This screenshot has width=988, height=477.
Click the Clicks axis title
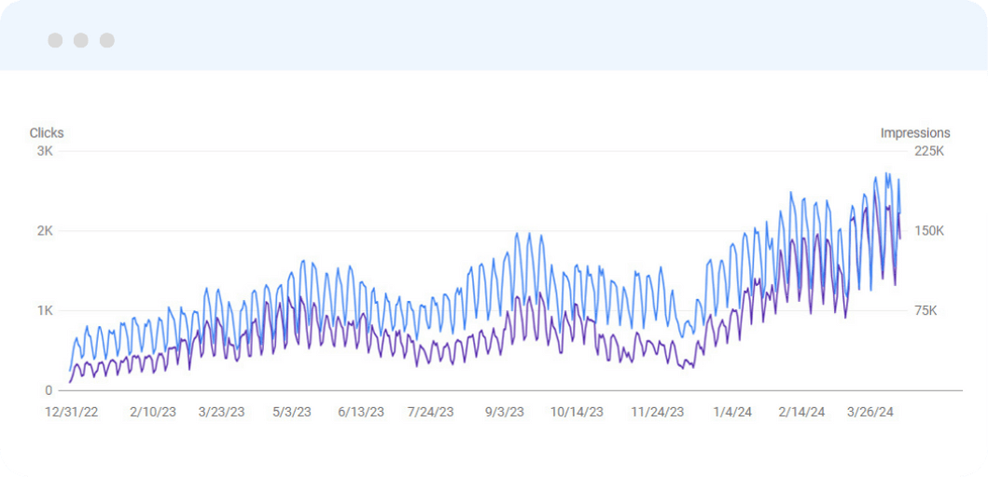pyautogui.click(x=47, y=133)
